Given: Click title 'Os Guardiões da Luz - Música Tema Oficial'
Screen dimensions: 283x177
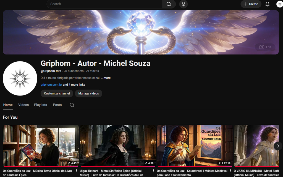Looking at the screenshot, I should [37, 173].
